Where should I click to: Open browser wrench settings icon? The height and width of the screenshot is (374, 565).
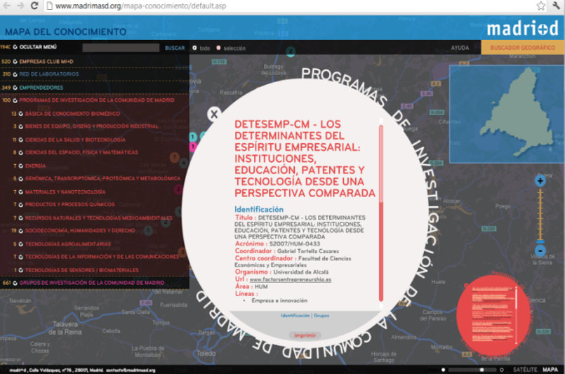pos(557,6)
